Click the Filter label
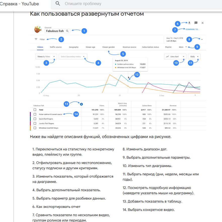This screenshot has width=222, height=222. (42, 39)
